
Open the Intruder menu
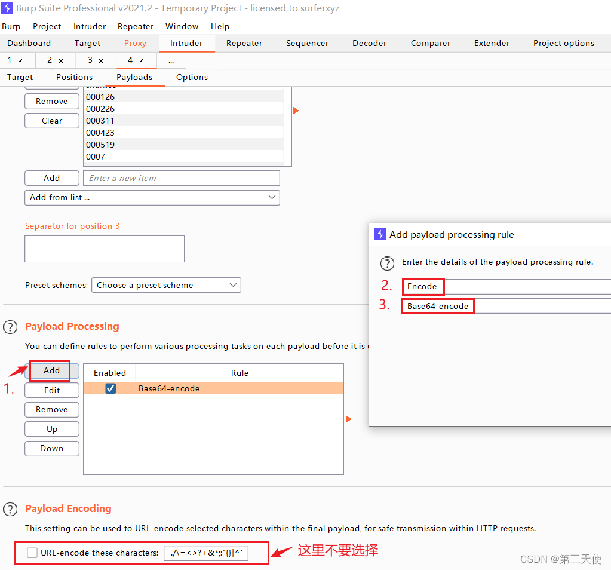pos(90,26)
